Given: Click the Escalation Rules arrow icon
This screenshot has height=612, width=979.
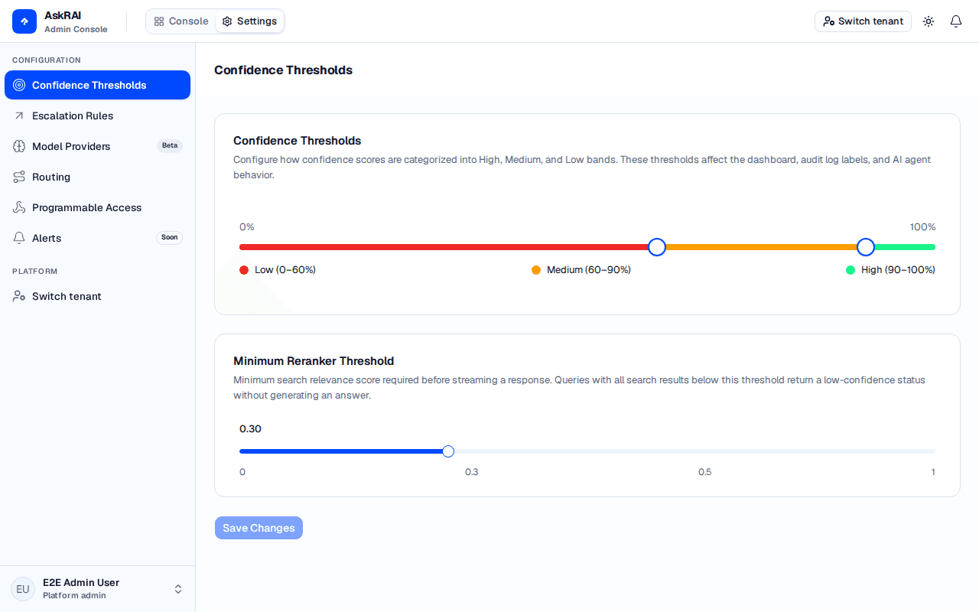Looking at the screenshot, I should pos(19,116).
